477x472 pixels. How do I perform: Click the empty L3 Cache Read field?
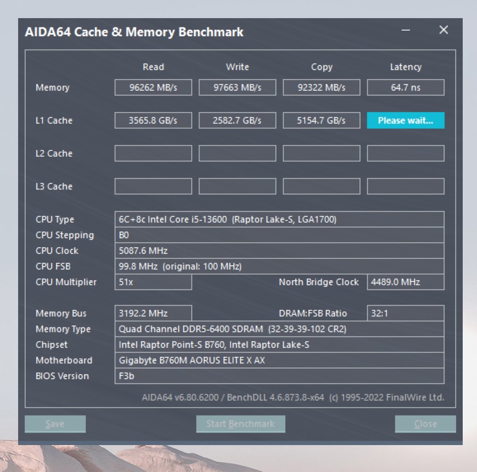point(153,186)
